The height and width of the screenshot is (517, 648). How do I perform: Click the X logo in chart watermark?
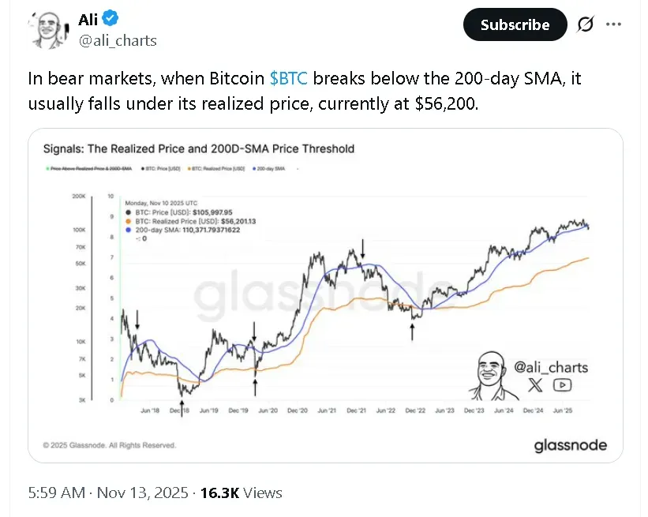(536, 385)
